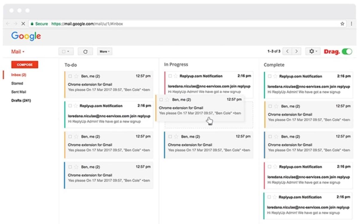Go to the previous page of messages
The height and width of the screenshot is (224, 359).
coord(287,51)
